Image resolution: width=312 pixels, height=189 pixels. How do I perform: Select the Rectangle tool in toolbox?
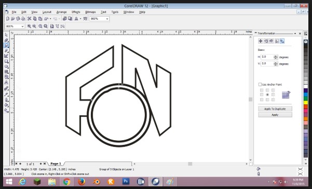tap(6, 61)
